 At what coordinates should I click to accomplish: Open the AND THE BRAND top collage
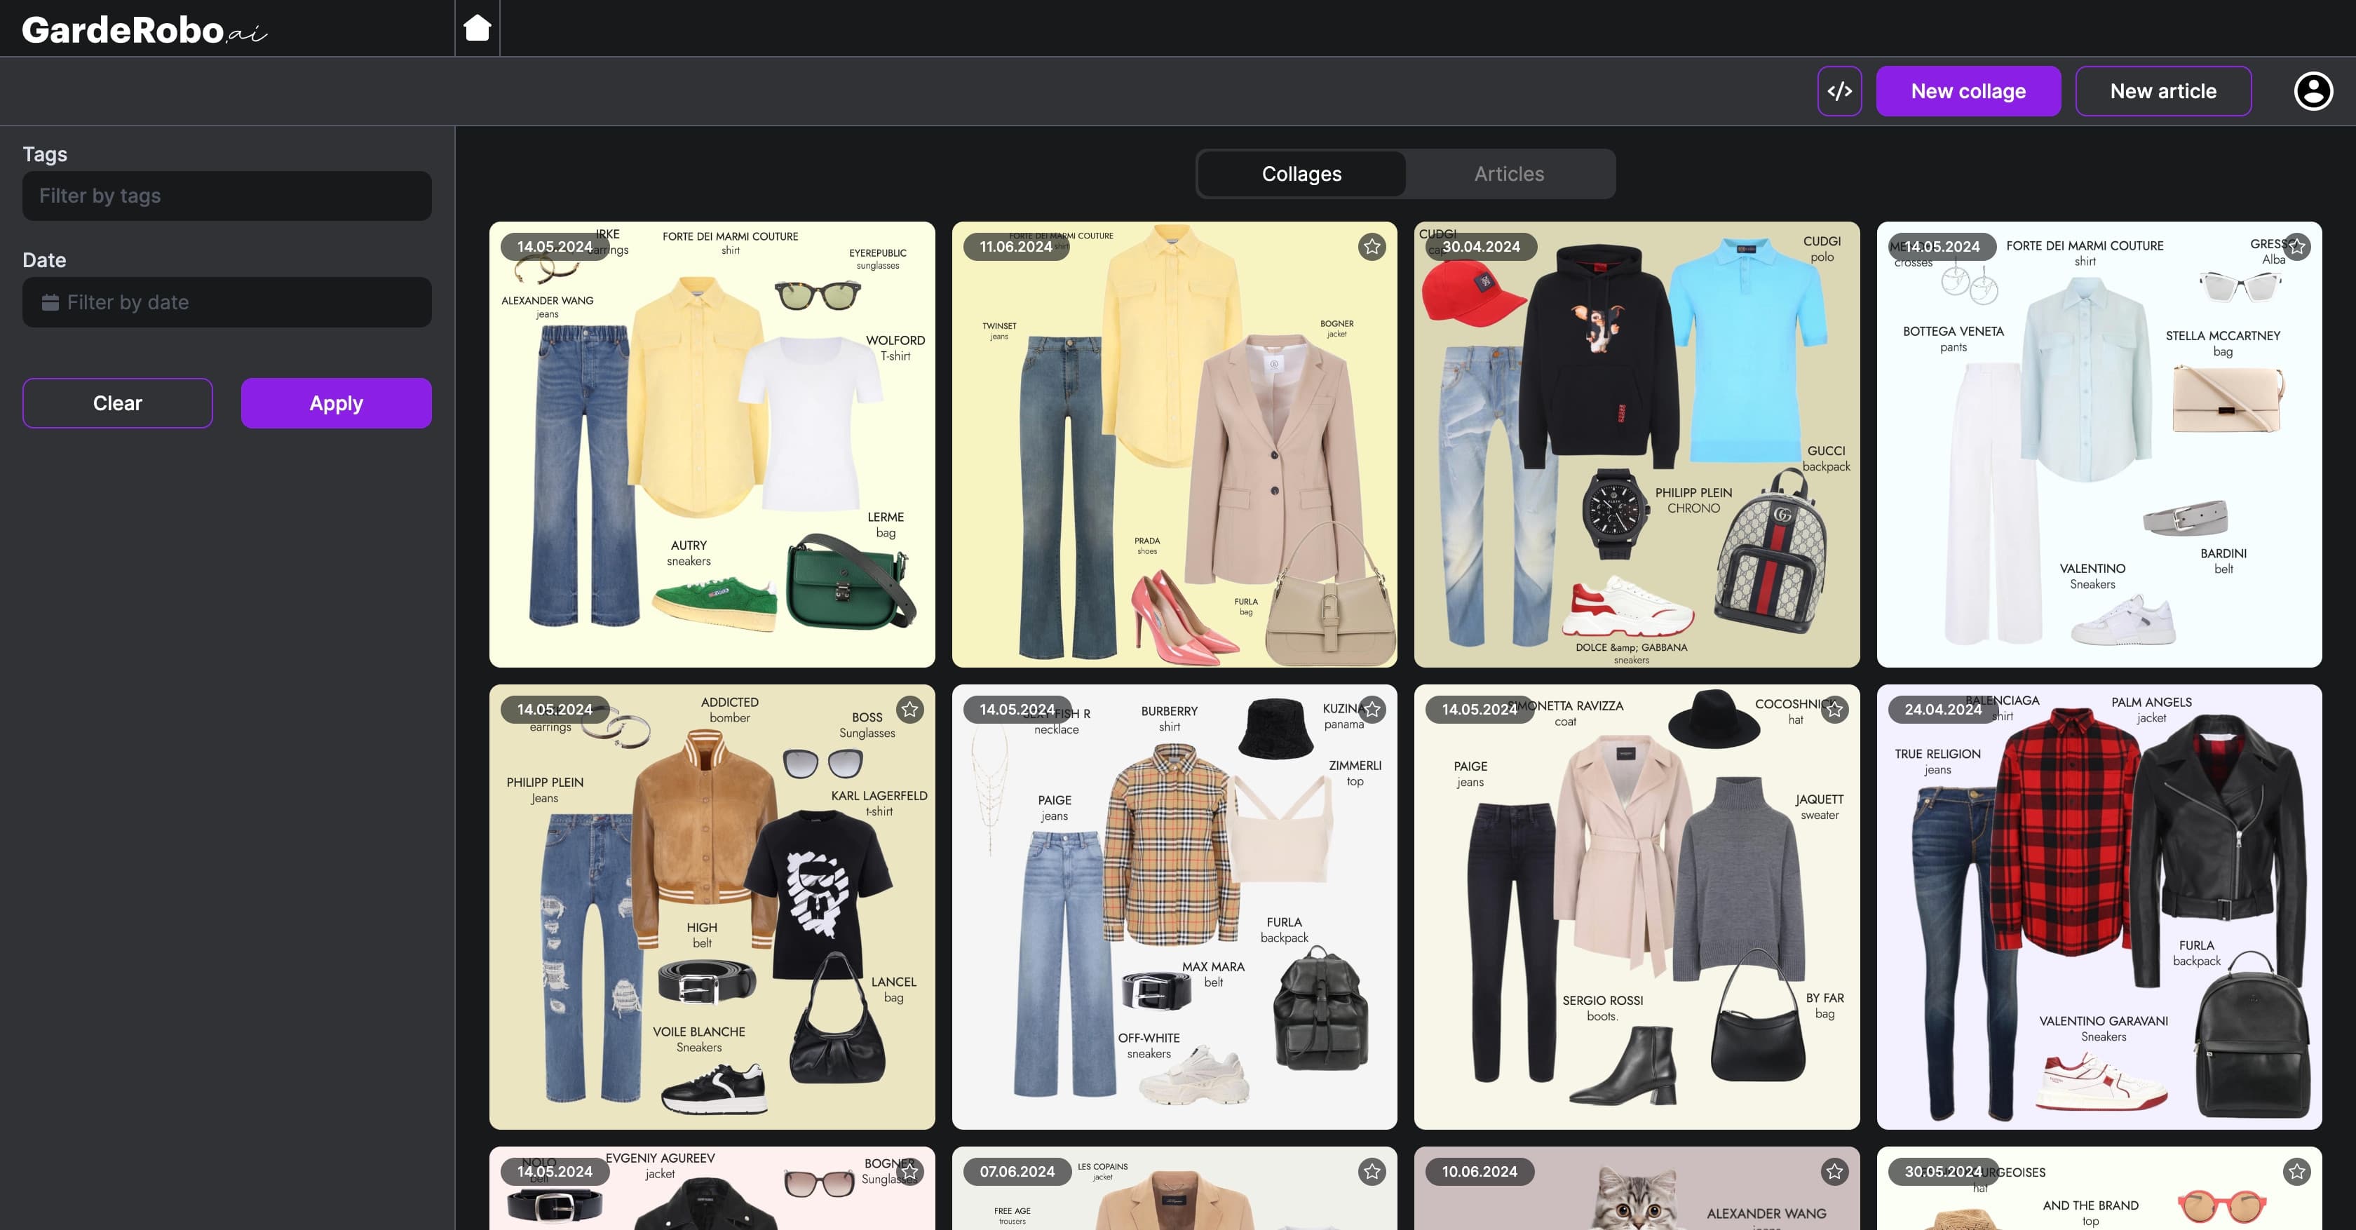click(2099, 1188)
